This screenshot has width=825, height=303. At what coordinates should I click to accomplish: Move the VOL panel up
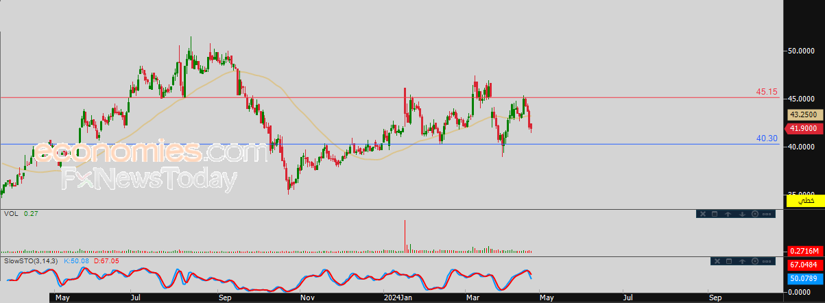coord(728,214)
